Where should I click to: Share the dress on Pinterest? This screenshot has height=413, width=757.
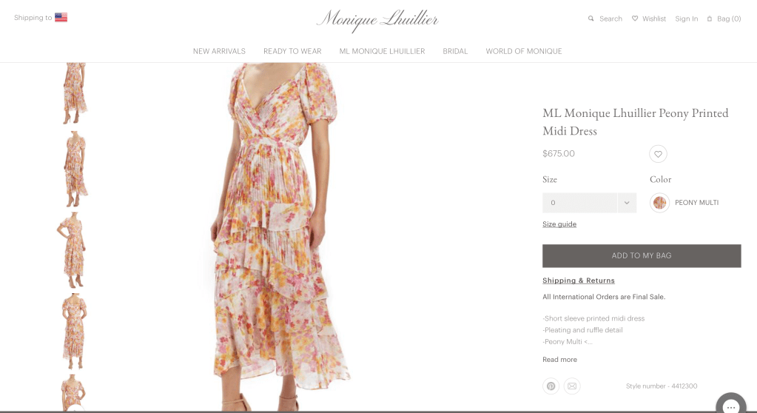[551, 386]
